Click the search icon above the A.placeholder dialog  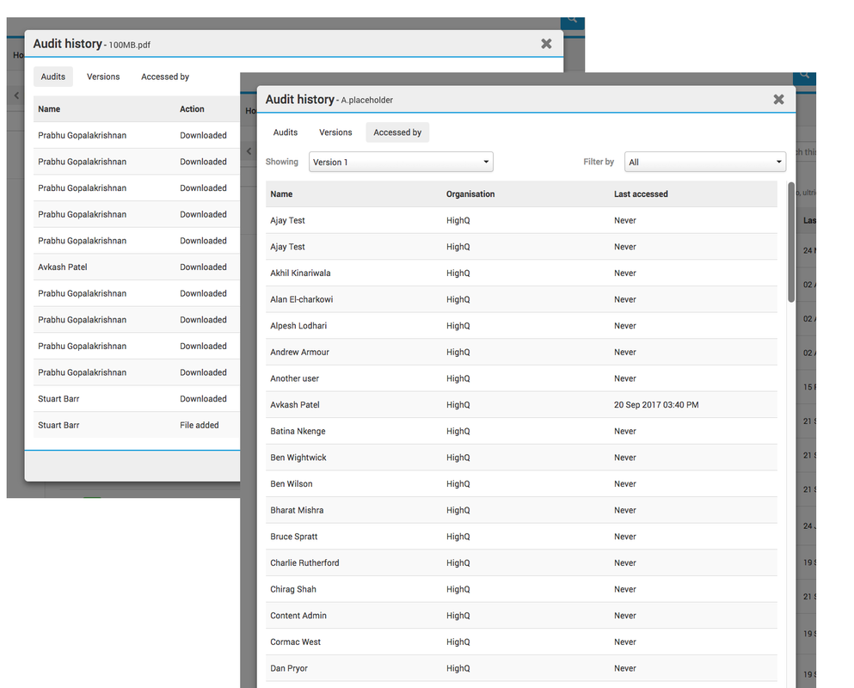805,76
